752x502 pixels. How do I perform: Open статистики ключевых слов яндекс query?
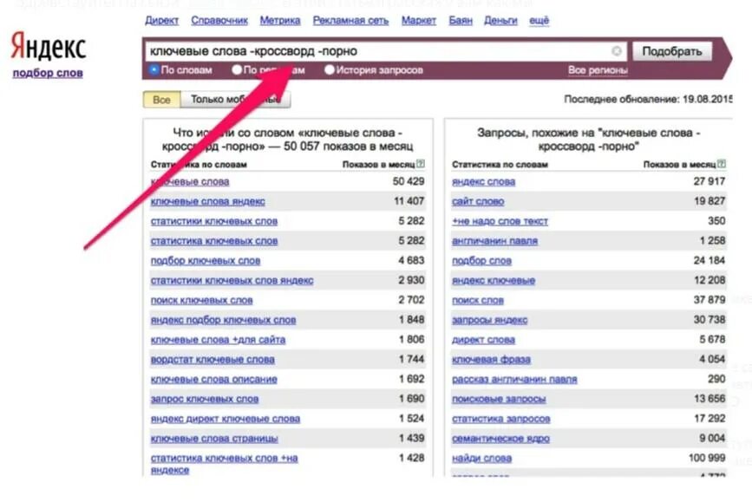pos(232,281)
